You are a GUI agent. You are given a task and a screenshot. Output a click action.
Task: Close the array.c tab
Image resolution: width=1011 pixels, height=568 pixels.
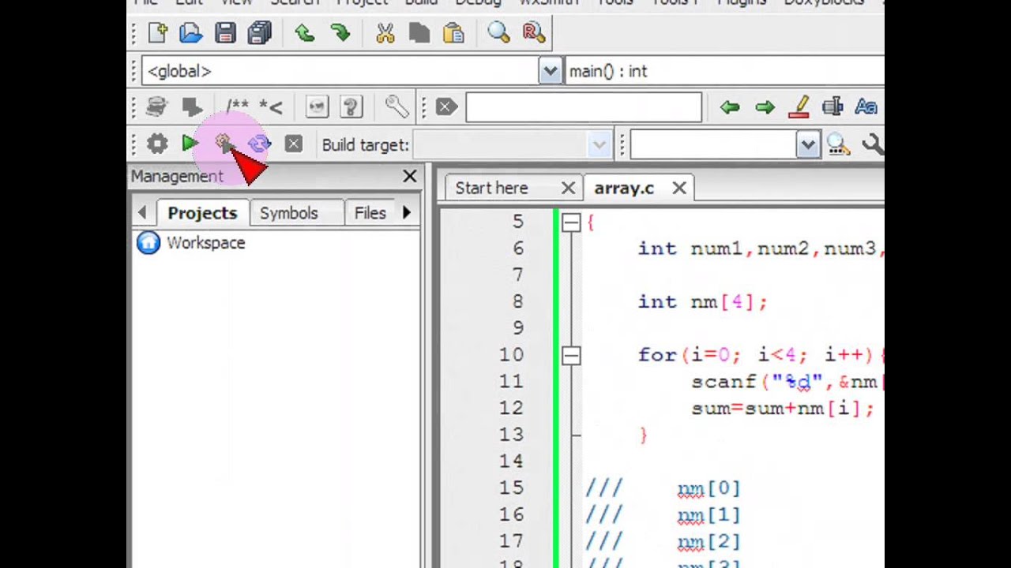click(x=679, y=188)
